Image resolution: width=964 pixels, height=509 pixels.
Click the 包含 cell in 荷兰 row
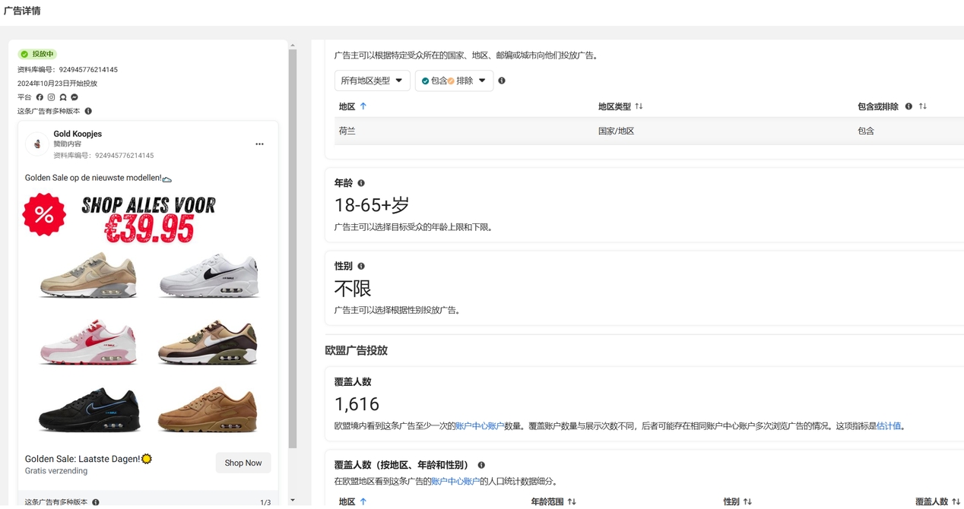tap(866, 131)
